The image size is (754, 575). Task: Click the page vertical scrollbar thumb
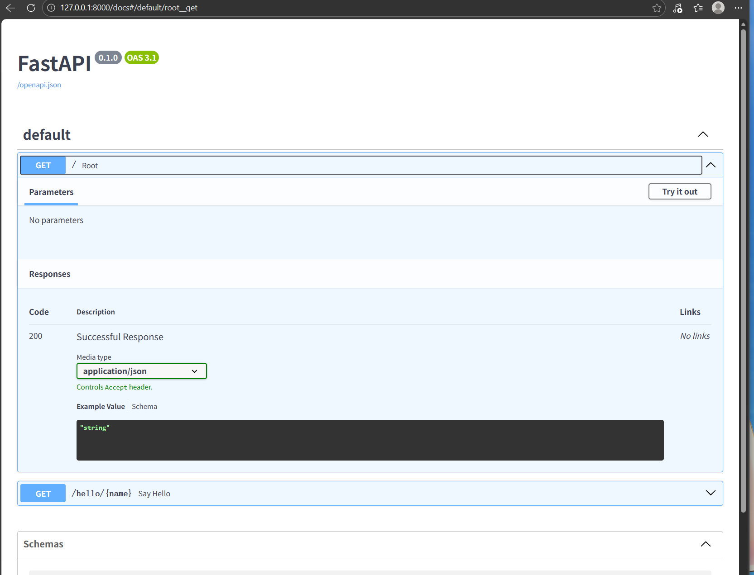coord(743,271)
